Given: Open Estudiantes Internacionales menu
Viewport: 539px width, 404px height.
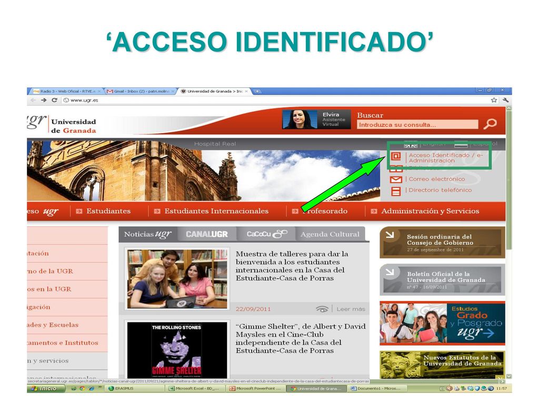Looking at the screenshot, I should (216, 211).
